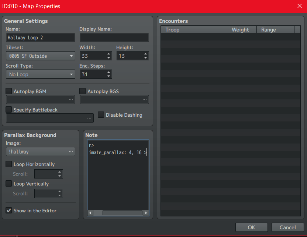The image size is (307, 237).
Task: Expand the Tileset dropdown
Action: (x=41, y=56)
